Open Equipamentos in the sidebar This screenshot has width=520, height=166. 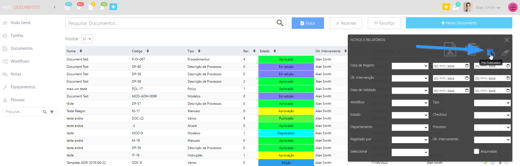[x=23, y=87]
